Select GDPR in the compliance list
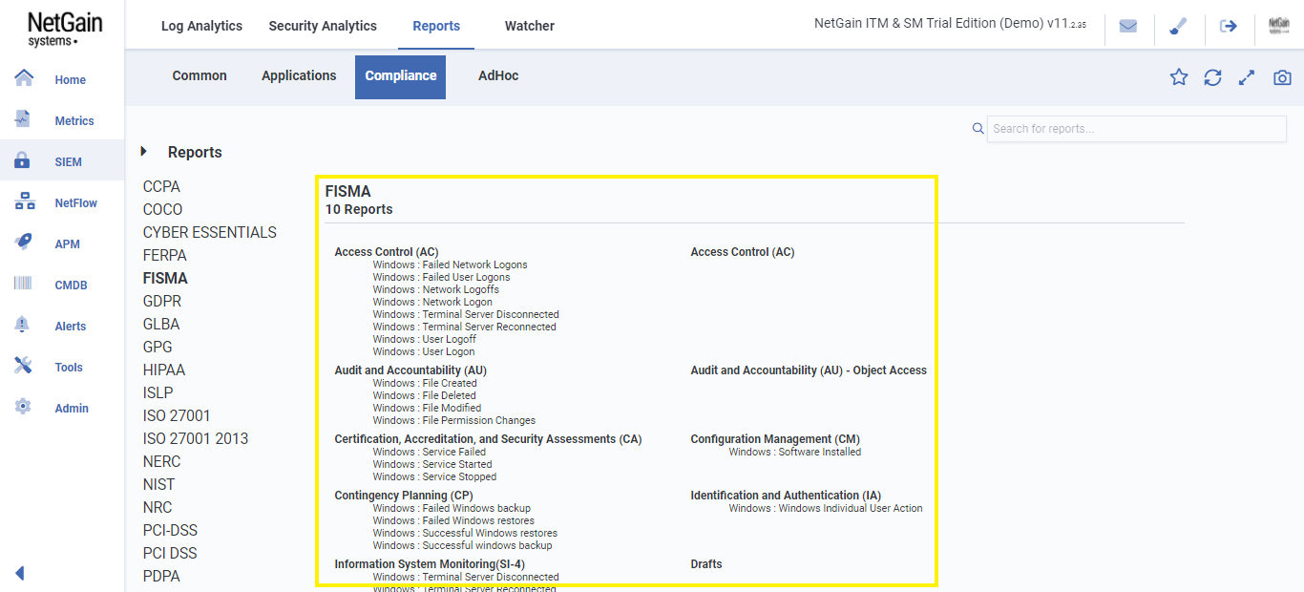Image resolution: width=1304 pixels, height=592 pixels. 162,301
